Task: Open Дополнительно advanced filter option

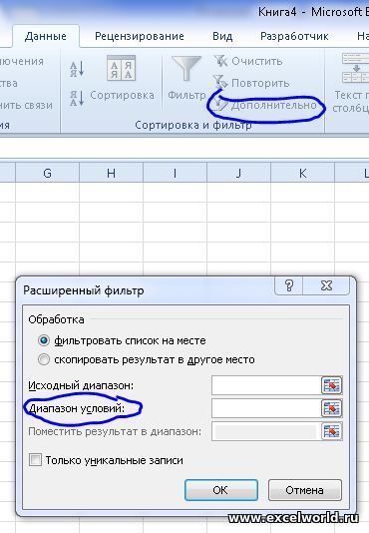Action: pos(265,106)
